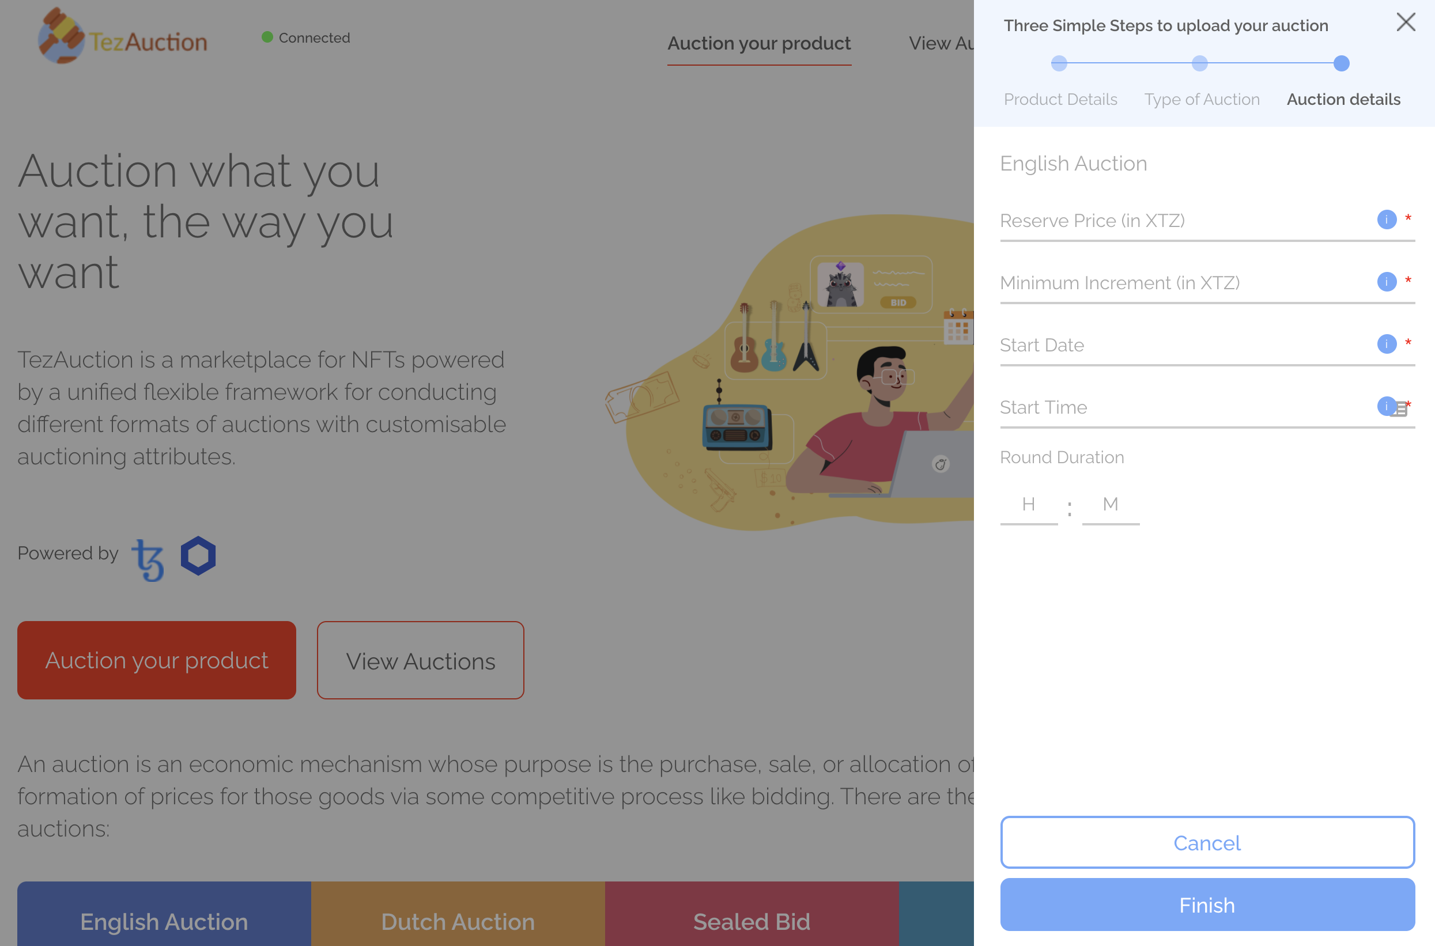
Task: Open the Auction your product nav tab
Action: pos(758,43)
